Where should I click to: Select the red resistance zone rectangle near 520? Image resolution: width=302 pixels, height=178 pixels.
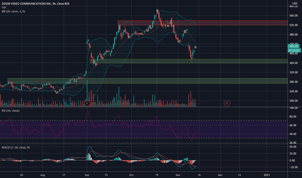tap(203, 23)
